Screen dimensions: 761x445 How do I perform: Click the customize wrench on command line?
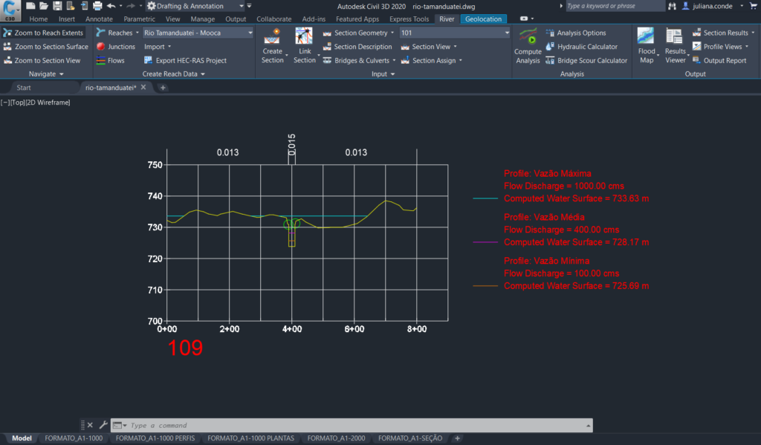(x=103, y=425)
